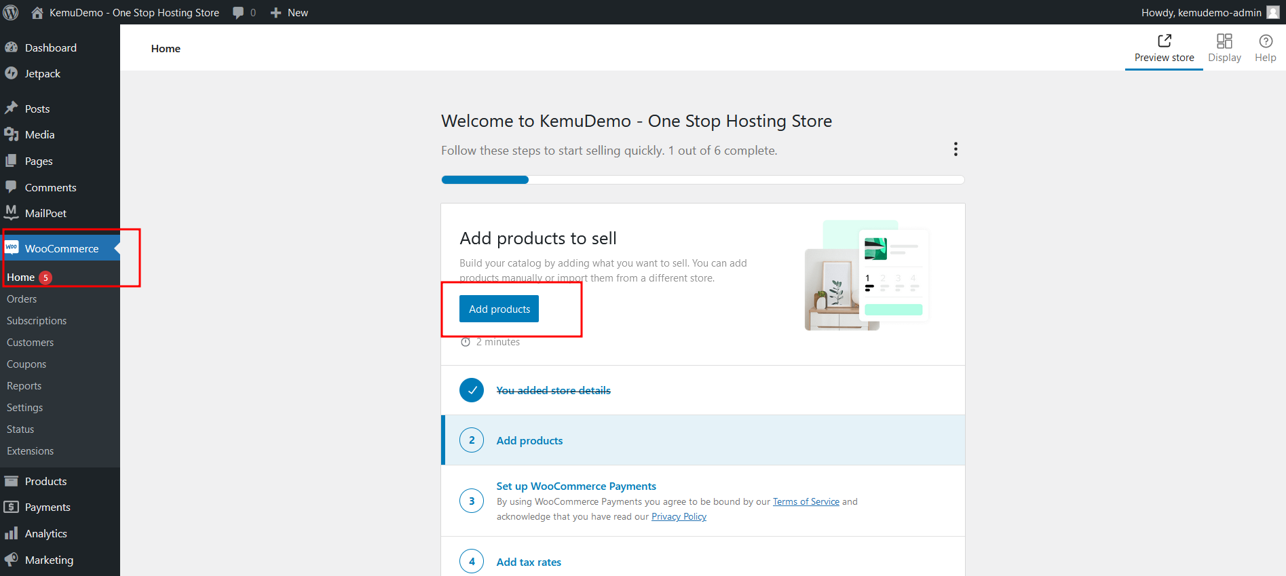The image size is (1286, 576).
Task: Open the Privacy Policy link
Action: pos(679,516)
